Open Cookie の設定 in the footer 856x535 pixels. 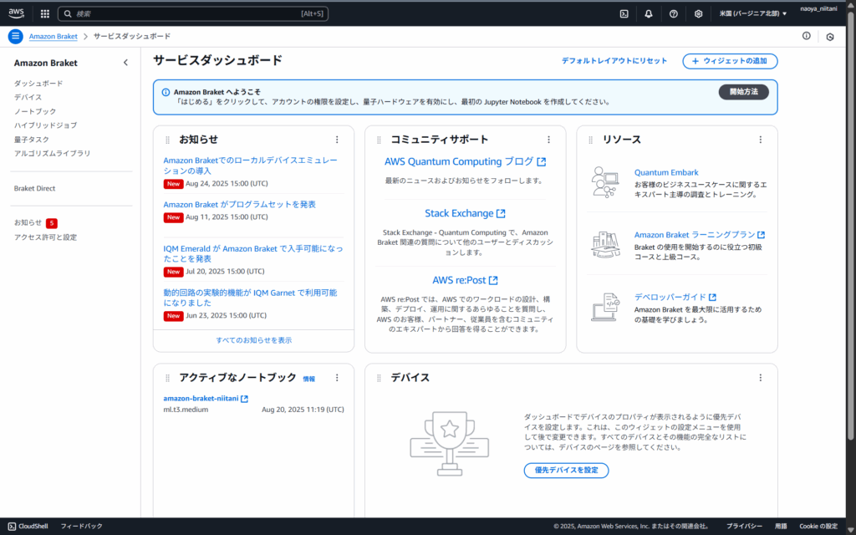click(x=818, y=527)
